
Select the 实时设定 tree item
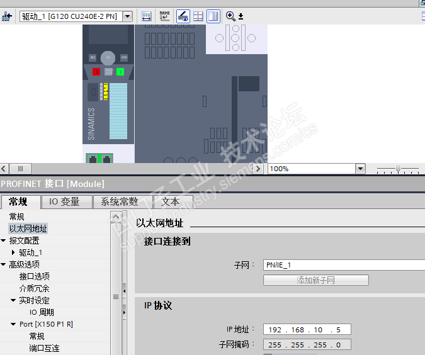tap(35, 300)
